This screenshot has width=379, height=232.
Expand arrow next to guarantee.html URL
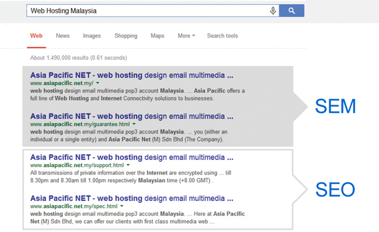pos(134,124)
